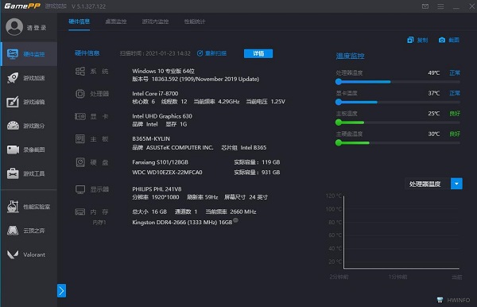Open the game tools toolbox icon
Screen dimensions: 477x307
pos(13,173)
